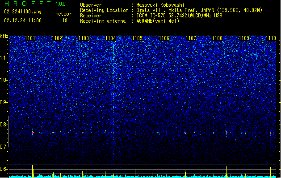Click time marker 1106
281x178 pixels.
click(164, 38)
